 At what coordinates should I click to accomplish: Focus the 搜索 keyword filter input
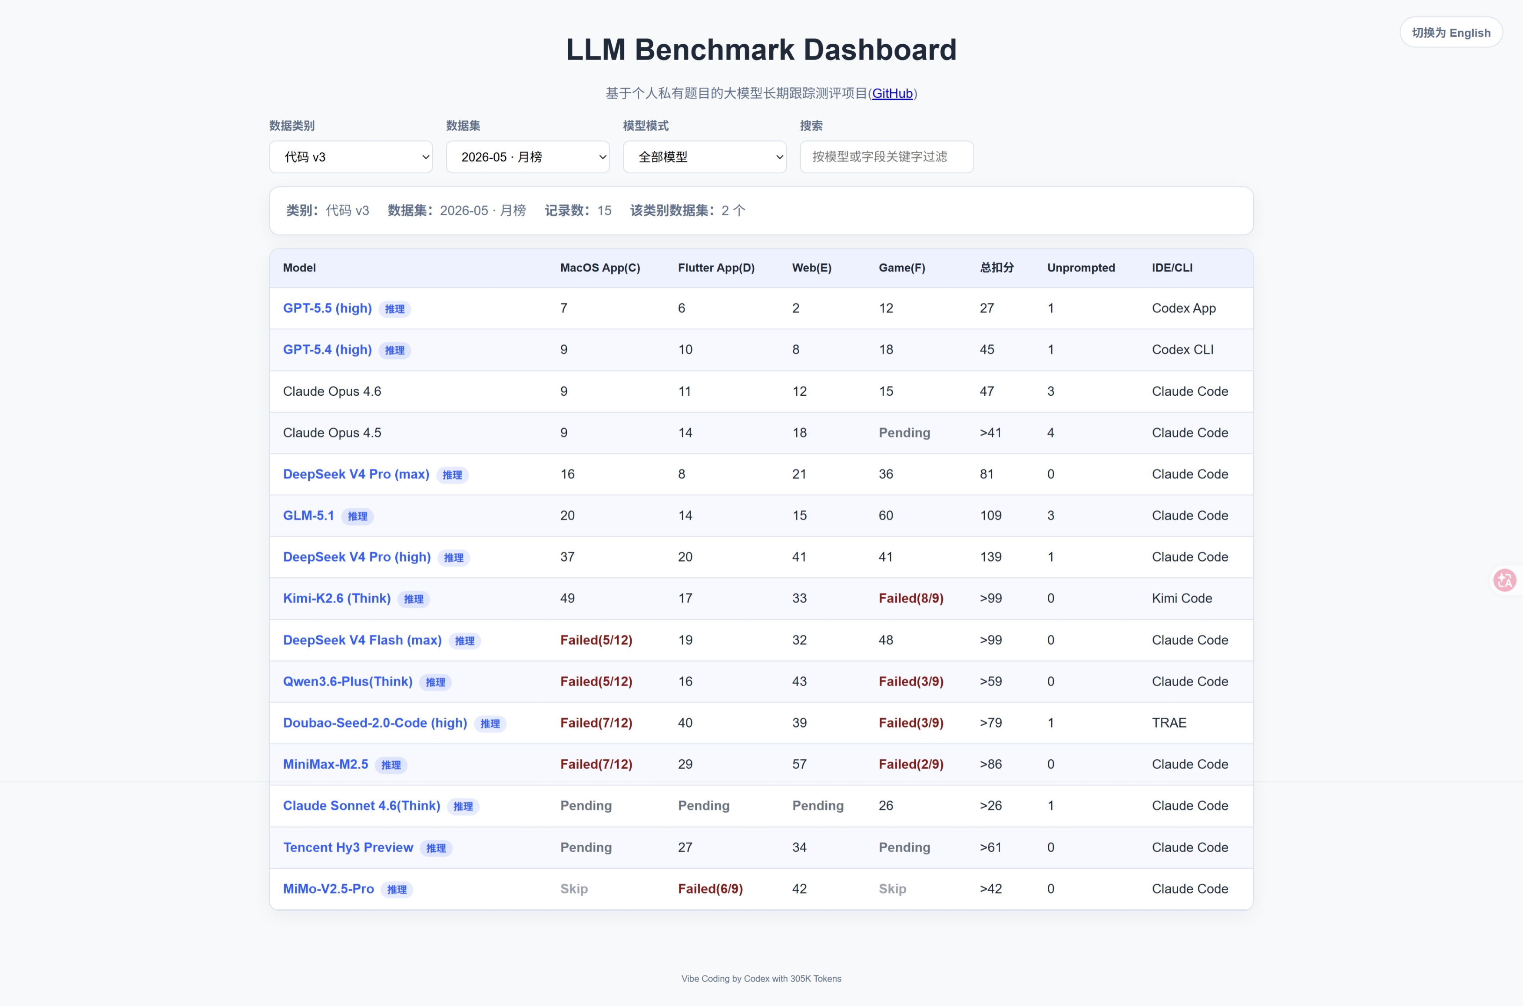887,156
